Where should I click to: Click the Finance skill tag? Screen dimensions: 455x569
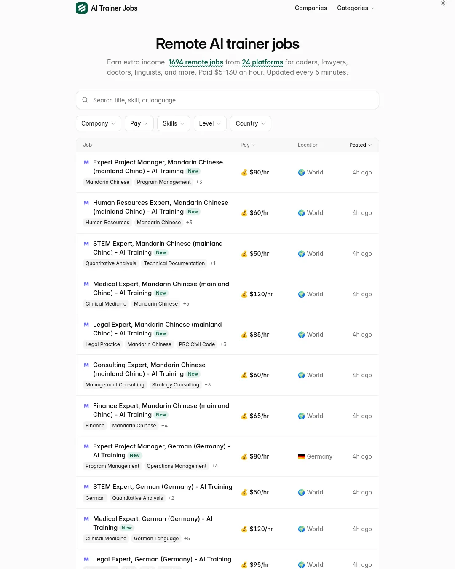coord(95,426)
